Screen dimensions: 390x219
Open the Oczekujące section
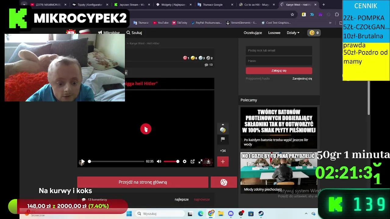tap(253, 33)
